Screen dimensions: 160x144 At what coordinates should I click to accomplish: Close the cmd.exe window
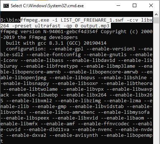coord(151,5)
